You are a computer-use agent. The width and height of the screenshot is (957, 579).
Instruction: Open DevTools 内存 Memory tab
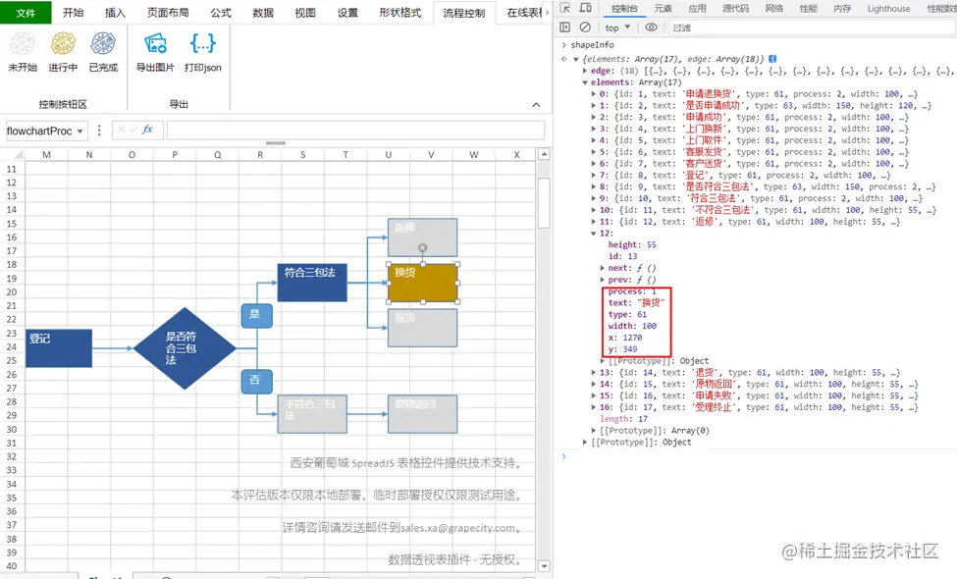click(842, 9)
